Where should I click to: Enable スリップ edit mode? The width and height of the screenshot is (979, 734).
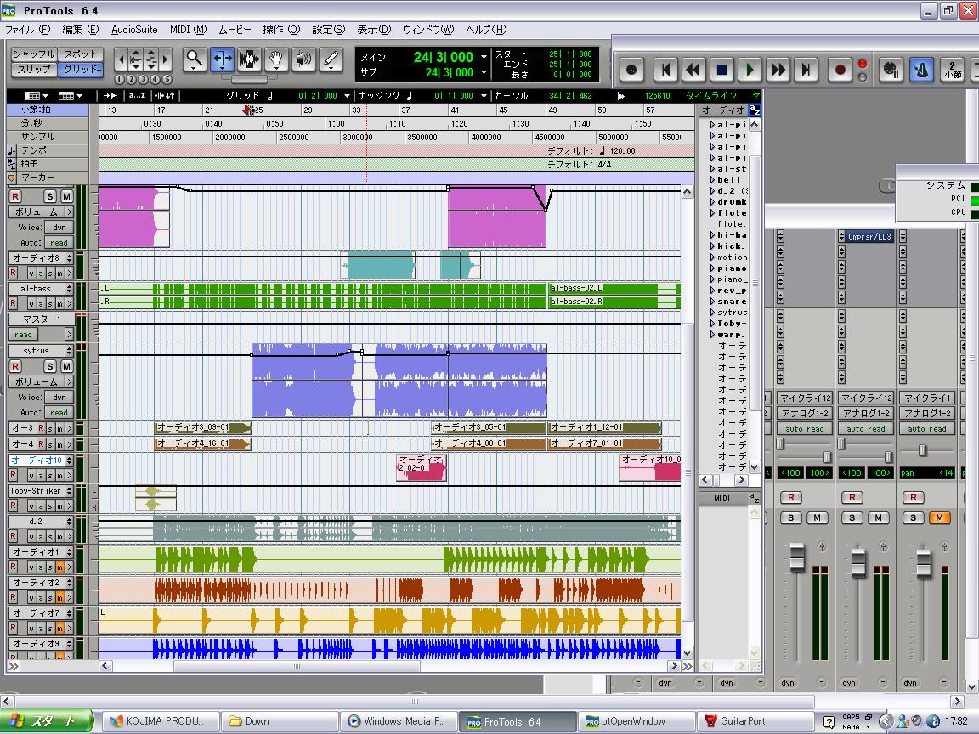[x=34, y=70]
